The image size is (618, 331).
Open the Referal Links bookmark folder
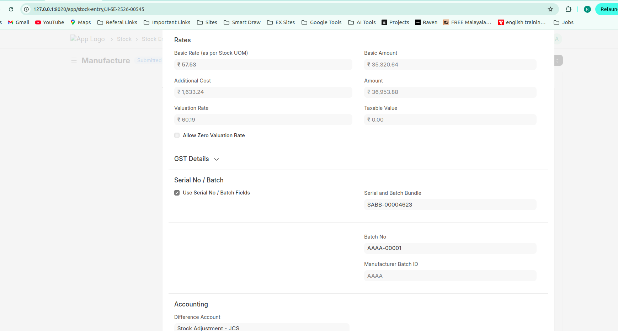[117, 22]
